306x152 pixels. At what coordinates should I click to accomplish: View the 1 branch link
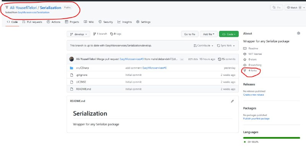click(100, 34)
